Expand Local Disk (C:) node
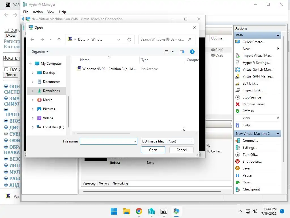 tap(33, 127)
